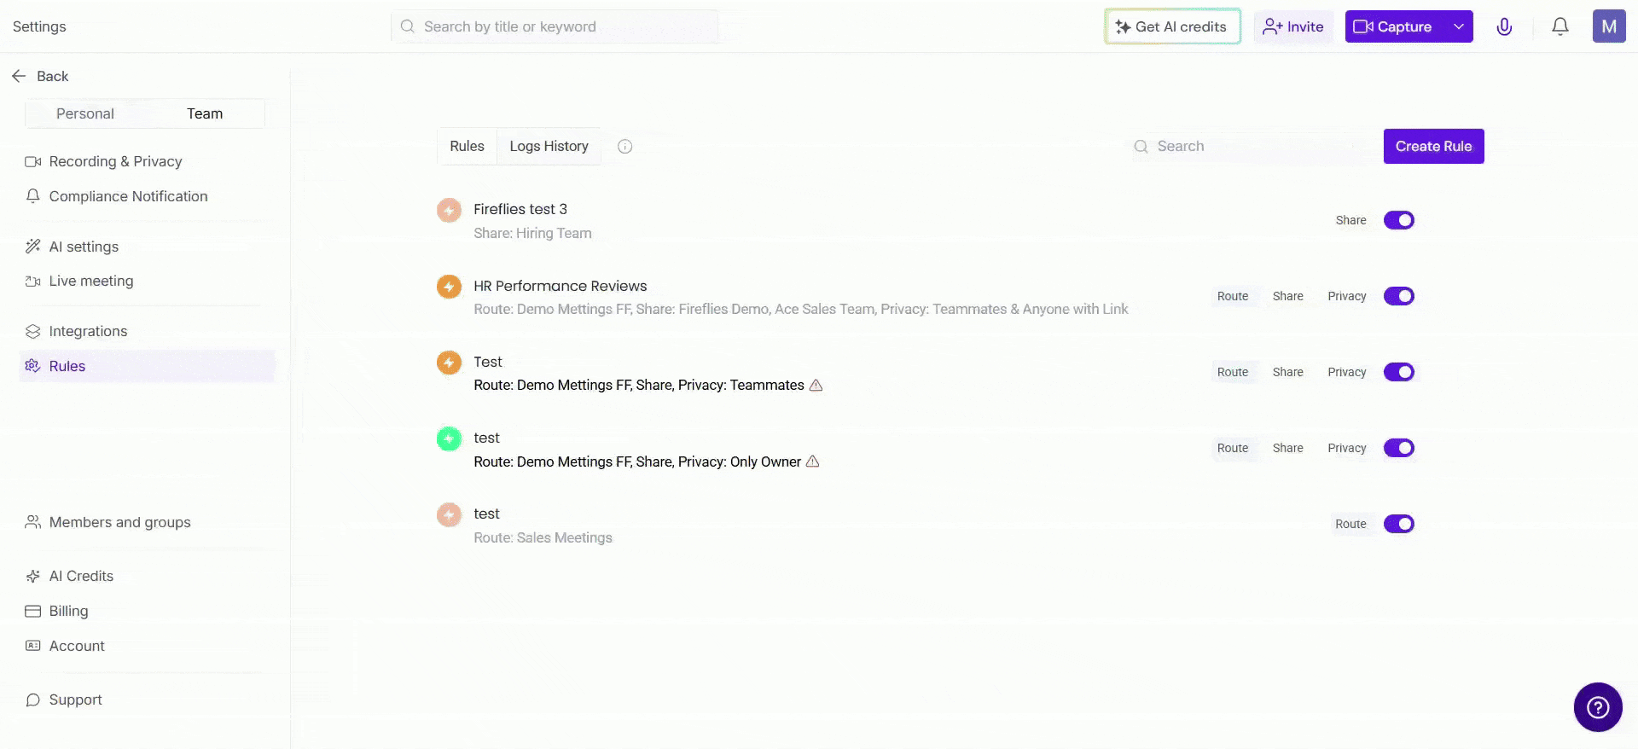The height and width of the screenshot is (749, 1638).
Task: Click the HR Performance Reviews lightning icon
Action: 449,287
